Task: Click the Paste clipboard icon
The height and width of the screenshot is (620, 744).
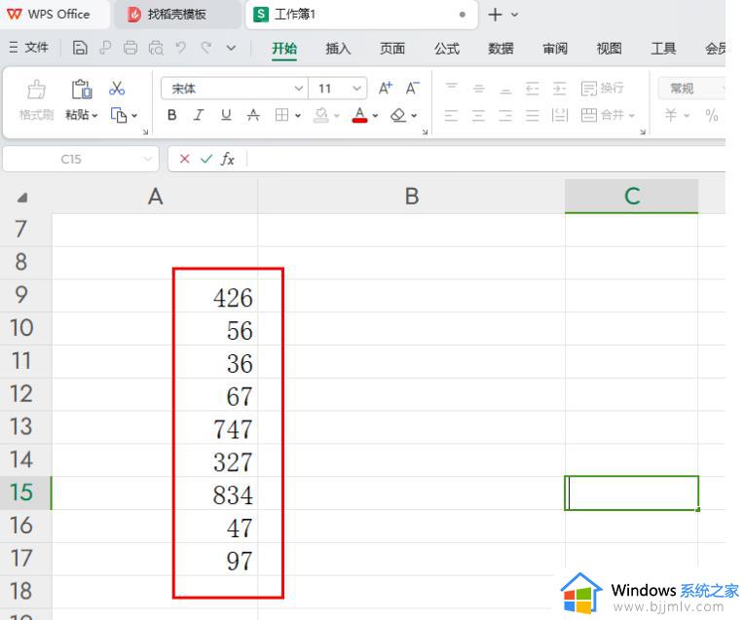Action: point(82,90)
